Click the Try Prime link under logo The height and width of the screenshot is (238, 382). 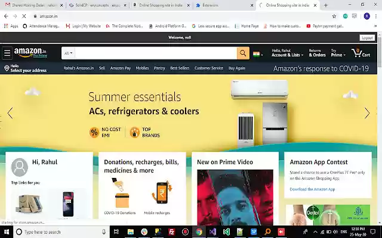[x=40, y=55]
